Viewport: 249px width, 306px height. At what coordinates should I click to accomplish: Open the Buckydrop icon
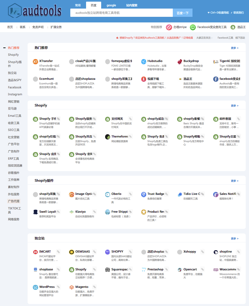(x=180, y=62)
